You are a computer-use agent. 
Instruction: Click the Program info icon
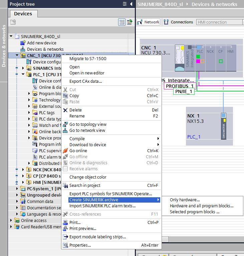[x=35, y=144]
